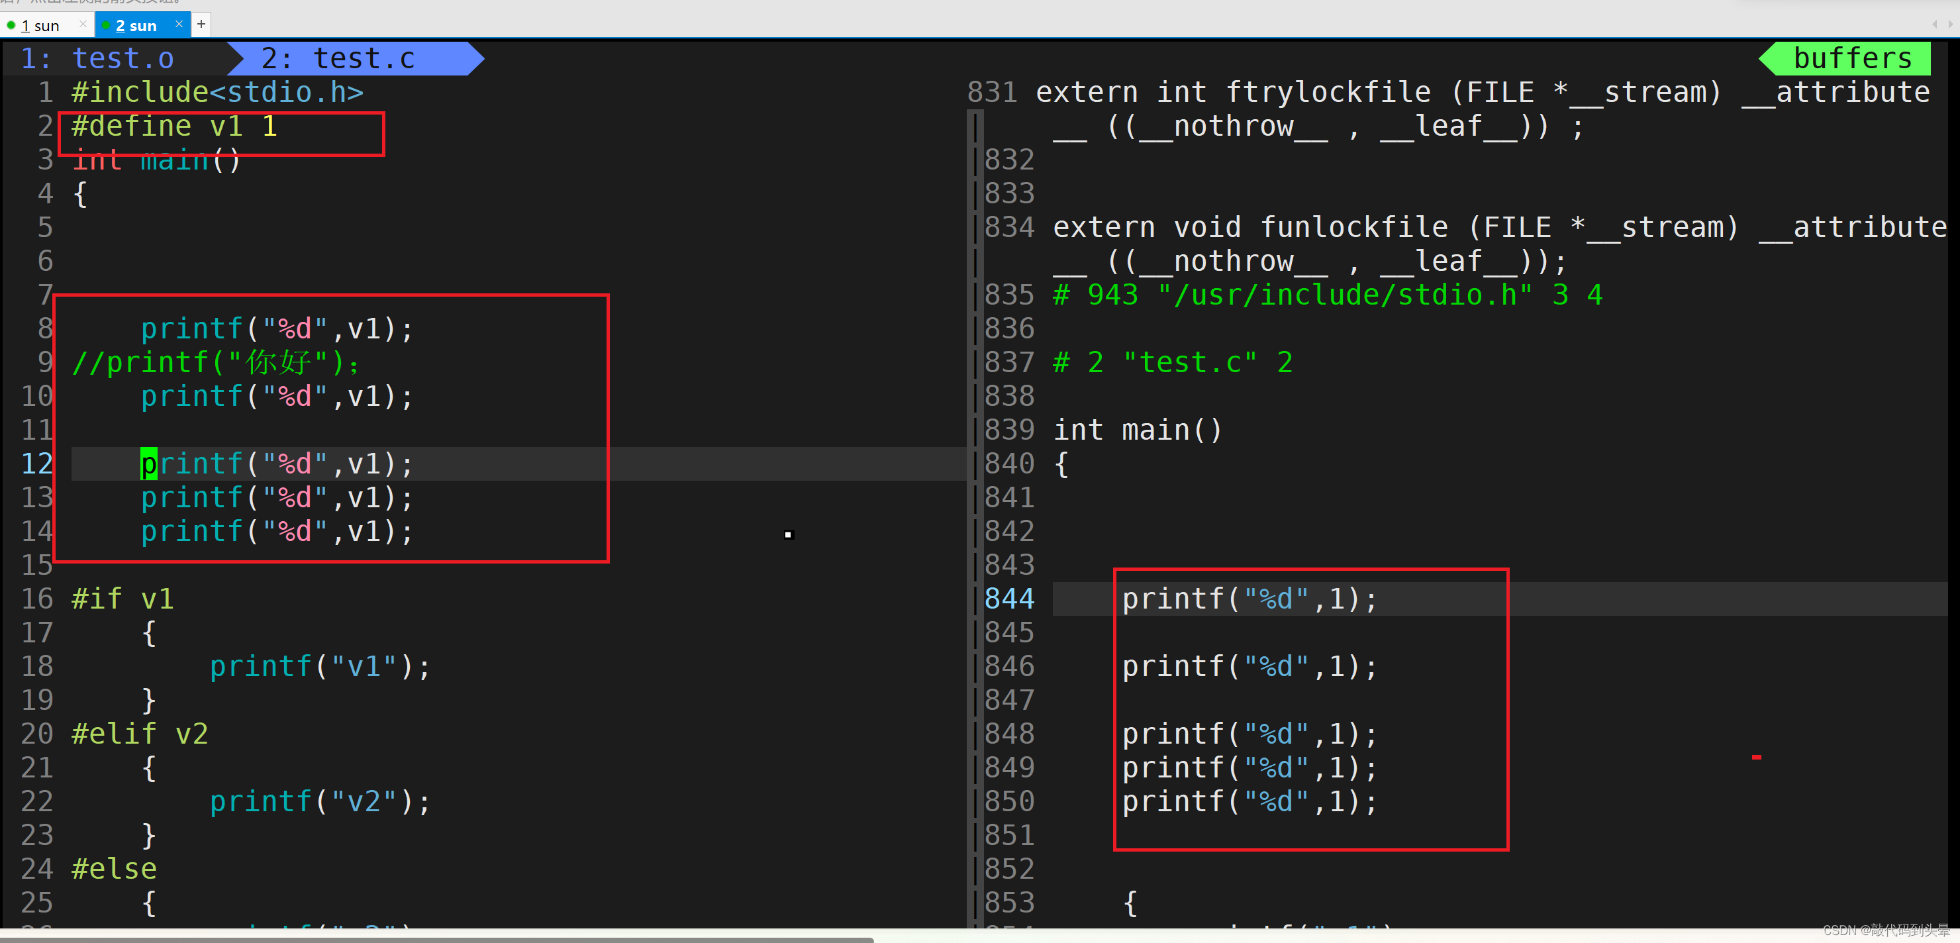Image resolution: width=1960 pixels, height=943 pixels.
Task: Click the green 'buffers' label
Action: tap(1852, 58)
